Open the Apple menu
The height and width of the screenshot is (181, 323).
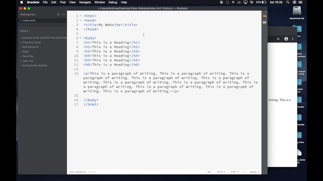click(x=22, y=2)
